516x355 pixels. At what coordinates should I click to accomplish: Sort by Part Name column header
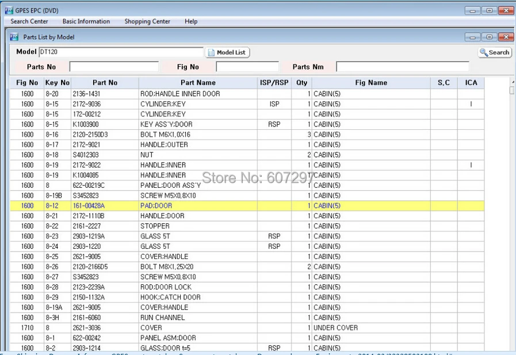[x=198, y=83]
